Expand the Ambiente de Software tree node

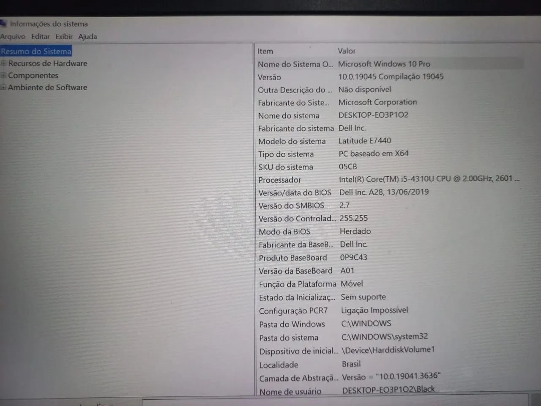(3, 88)
